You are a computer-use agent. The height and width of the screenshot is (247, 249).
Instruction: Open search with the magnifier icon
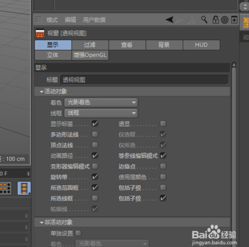[x=204, y=20]
